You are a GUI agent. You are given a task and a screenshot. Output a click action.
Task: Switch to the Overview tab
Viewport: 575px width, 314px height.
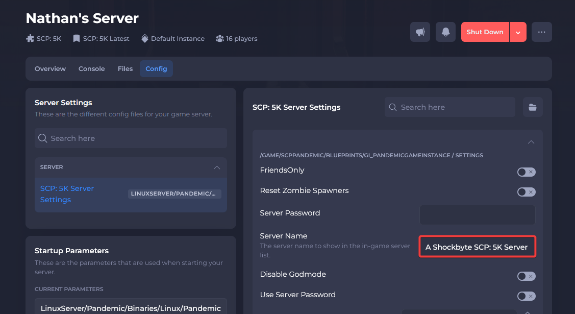point(50,68)
